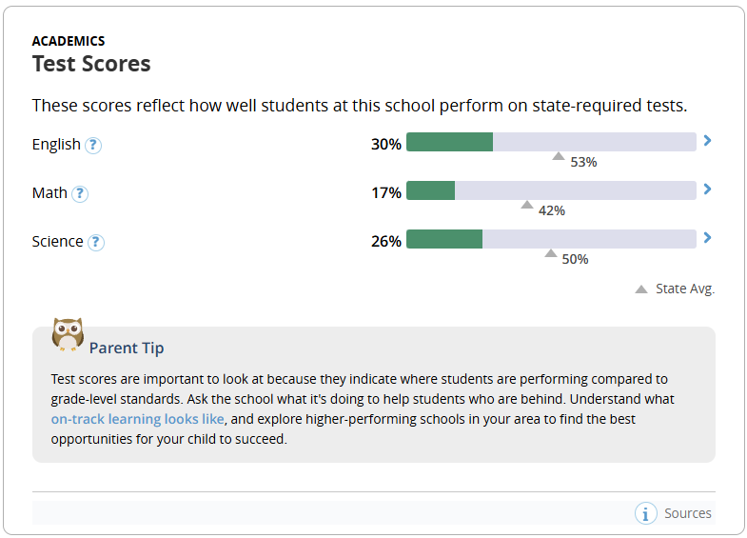Screen dimensions: 747x538
Task: Click the Science 26% score bar
Action: 551,239
